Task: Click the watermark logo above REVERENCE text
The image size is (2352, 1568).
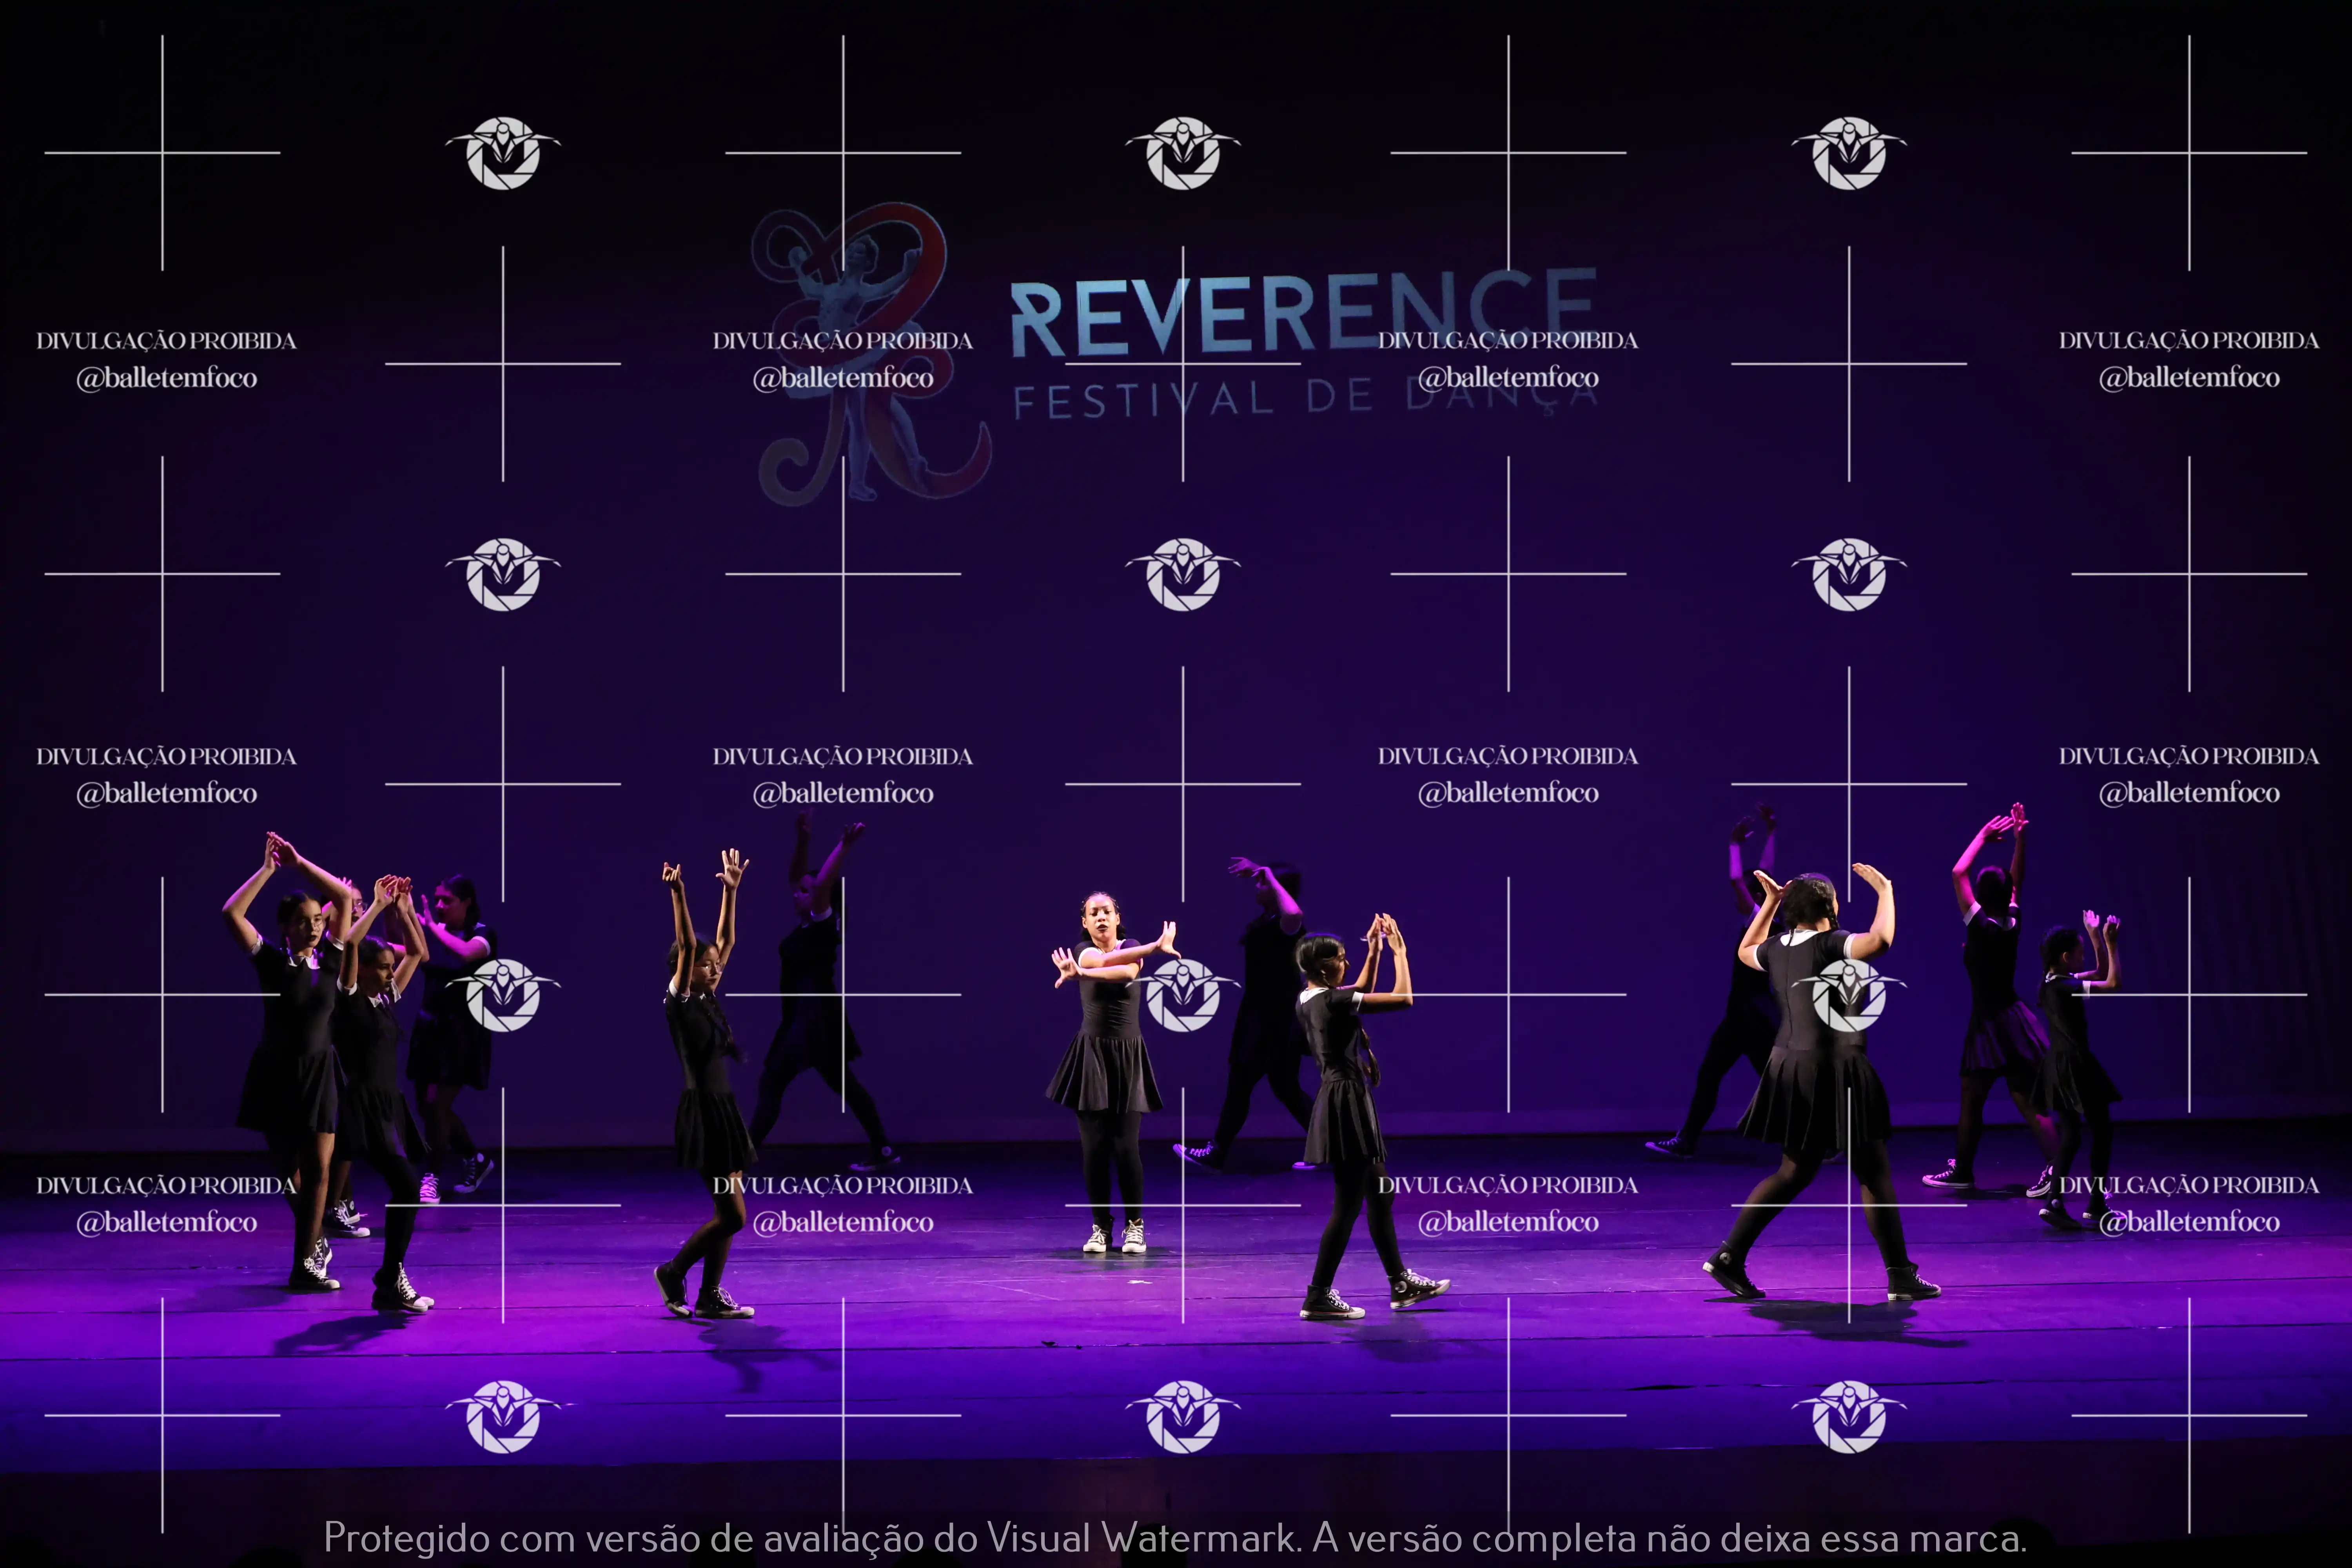Action: (1183, 153)
